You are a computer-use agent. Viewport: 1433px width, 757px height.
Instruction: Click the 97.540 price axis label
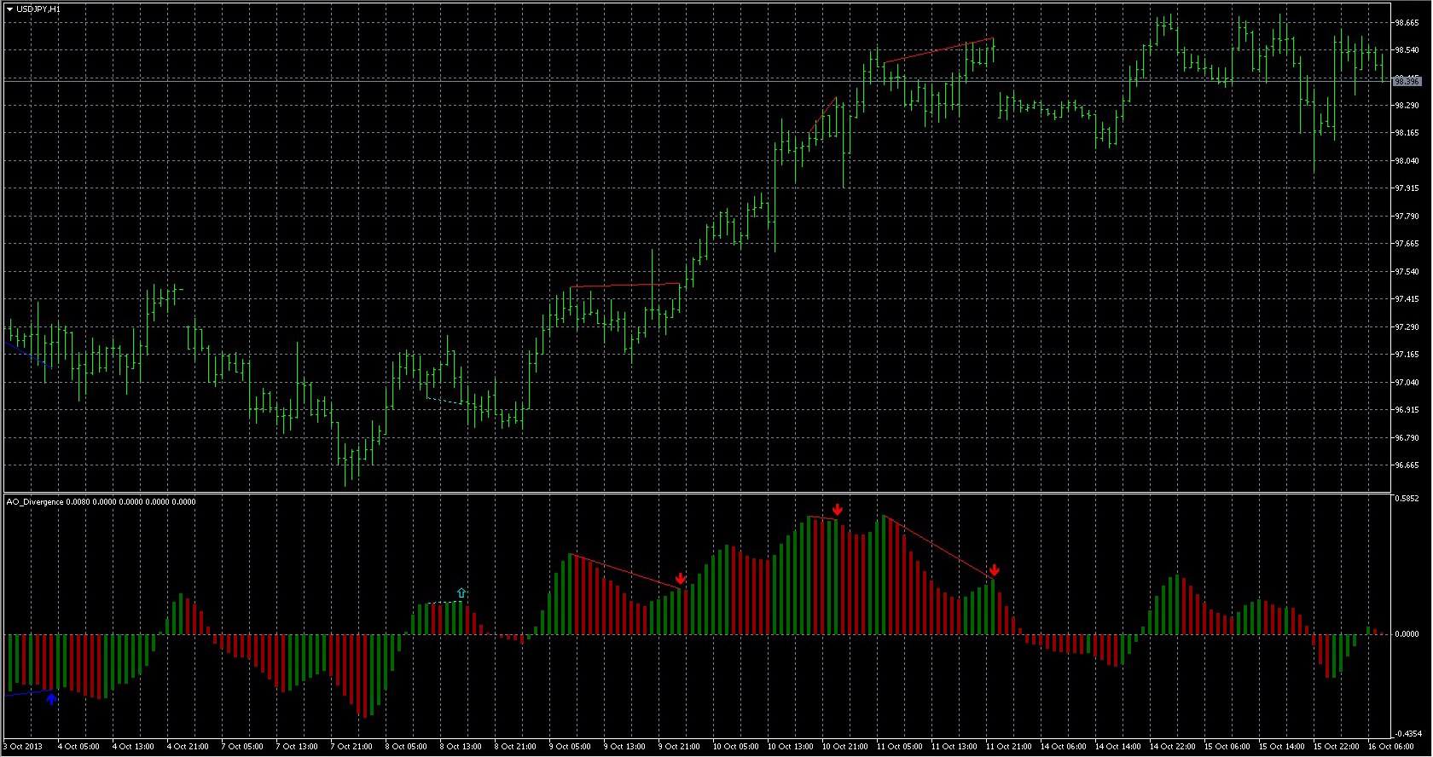[1407, 272]
